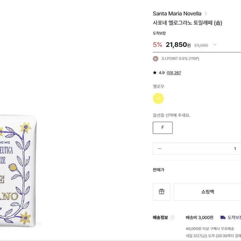Open the 리뷰 267 reviews link
This screenshot has width=241, height=241.
pos(174,73)
